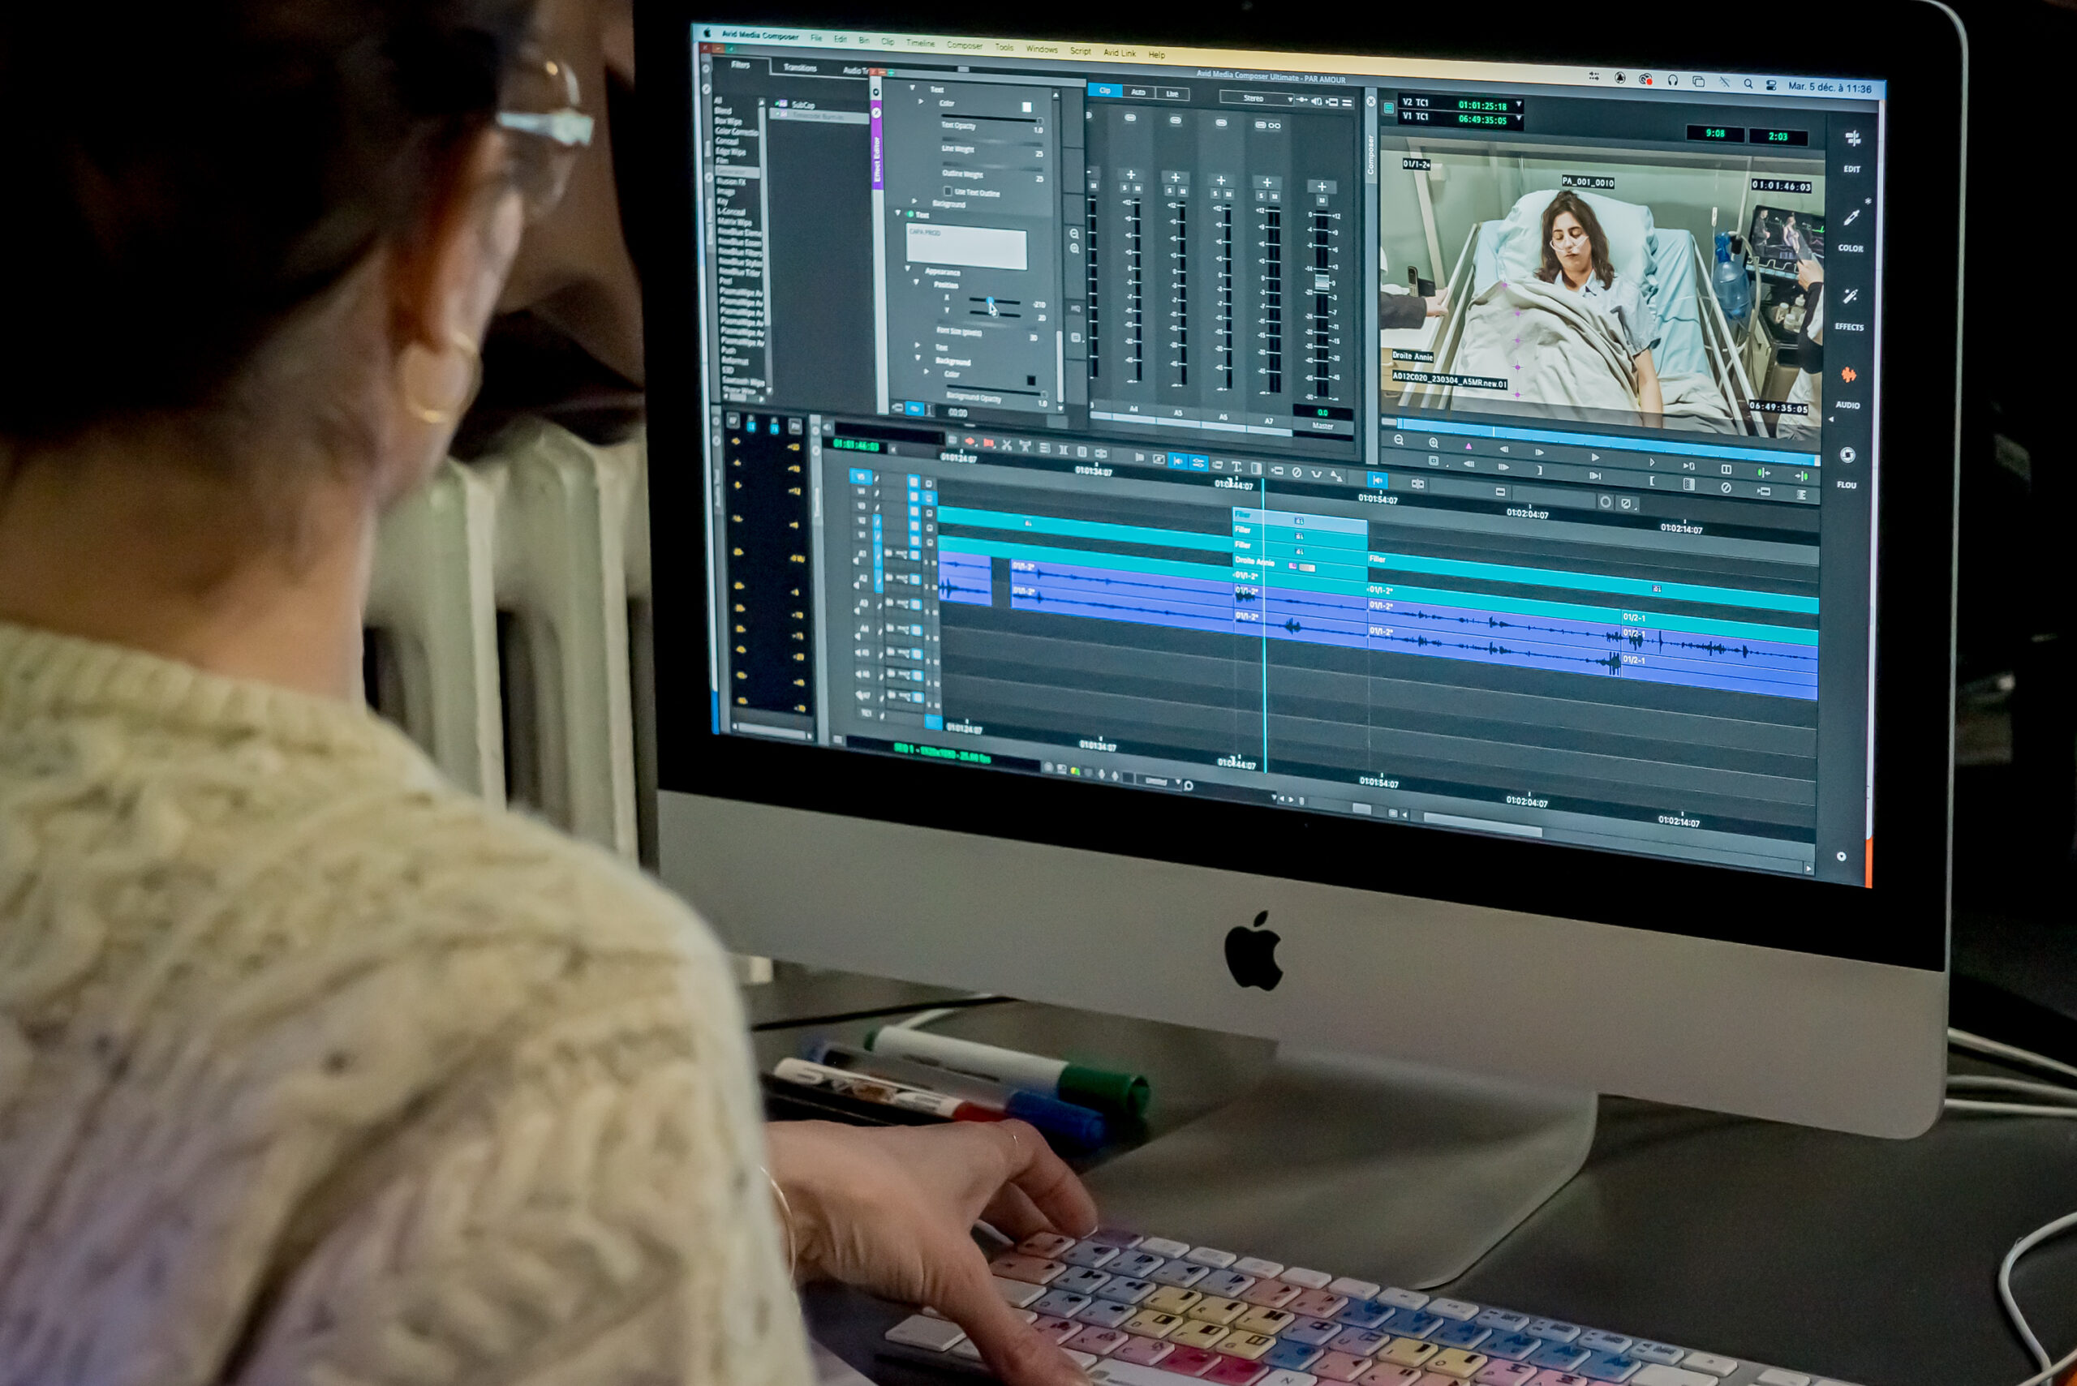Screen dimensions: 2077x1386
Task: Click the headphones icon in the menu bar
Action: (x=1673, y=80)
